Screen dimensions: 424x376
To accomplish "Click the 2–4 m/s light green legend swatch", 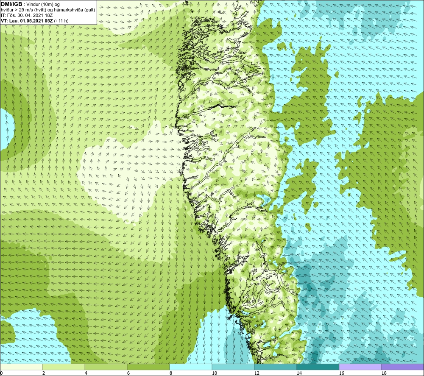I will pyautogui.click(x=64, y=367).
